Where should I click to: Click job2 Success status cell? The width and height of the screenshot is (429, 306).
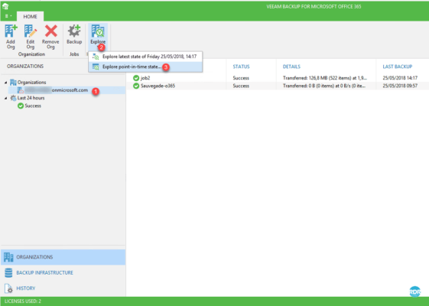(x=241, y=78)
